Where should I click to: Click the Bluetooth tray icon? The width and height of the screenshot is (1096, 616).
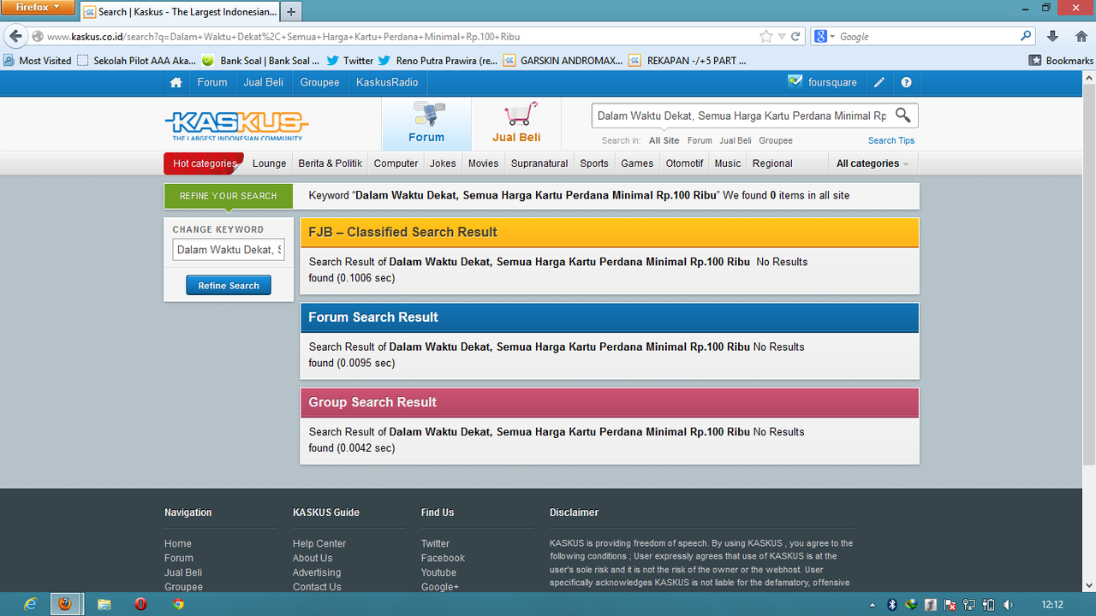pos(891,605)
